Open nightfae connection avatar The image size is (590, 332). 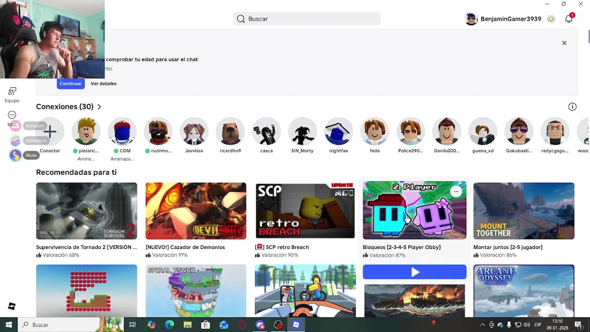(338, 132)
